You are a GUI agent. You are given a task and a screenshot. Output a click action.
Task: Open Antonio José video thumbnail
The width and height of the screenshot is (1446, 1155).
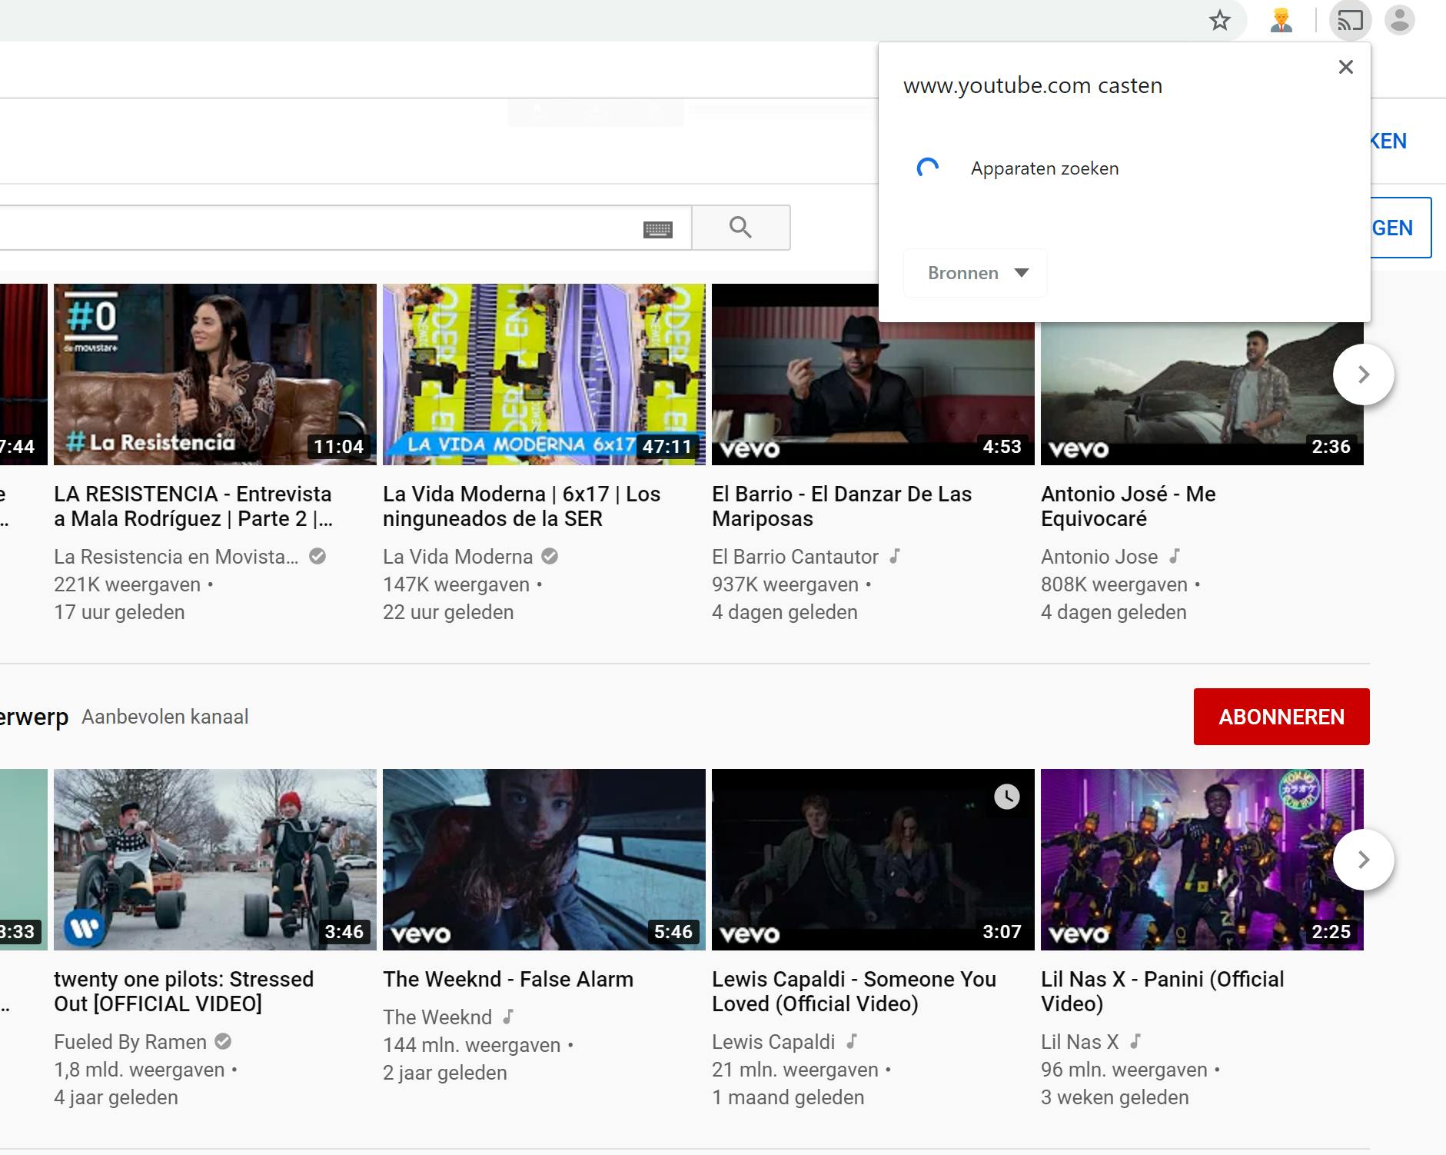coord(1202,394)
